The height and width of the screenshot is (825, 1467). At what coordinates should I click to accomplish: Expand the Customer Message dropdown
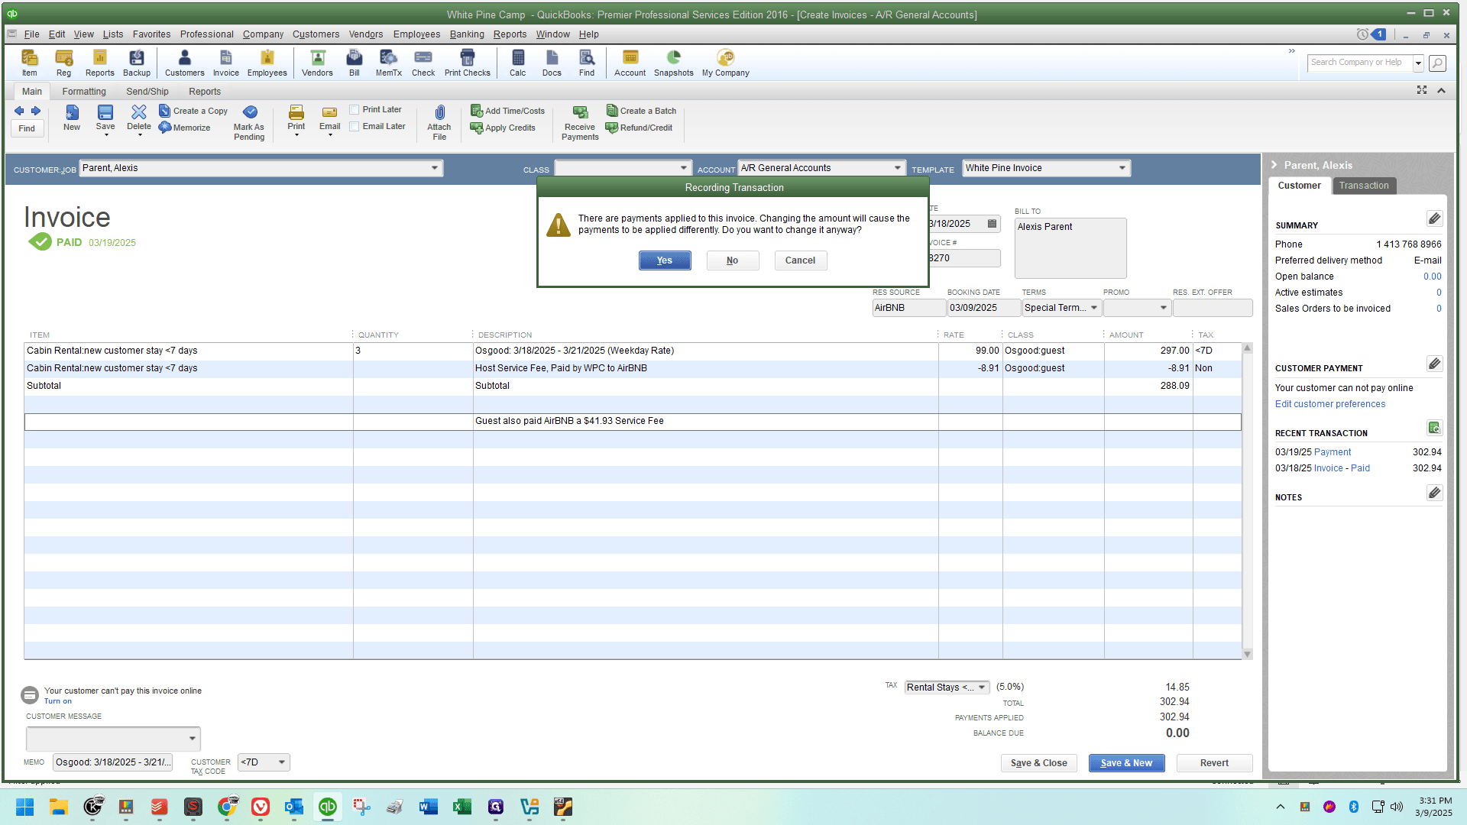click(192, 739)
